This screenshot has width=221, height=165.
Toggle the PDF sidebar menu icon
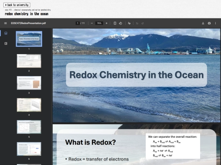[x=5, y=23]
